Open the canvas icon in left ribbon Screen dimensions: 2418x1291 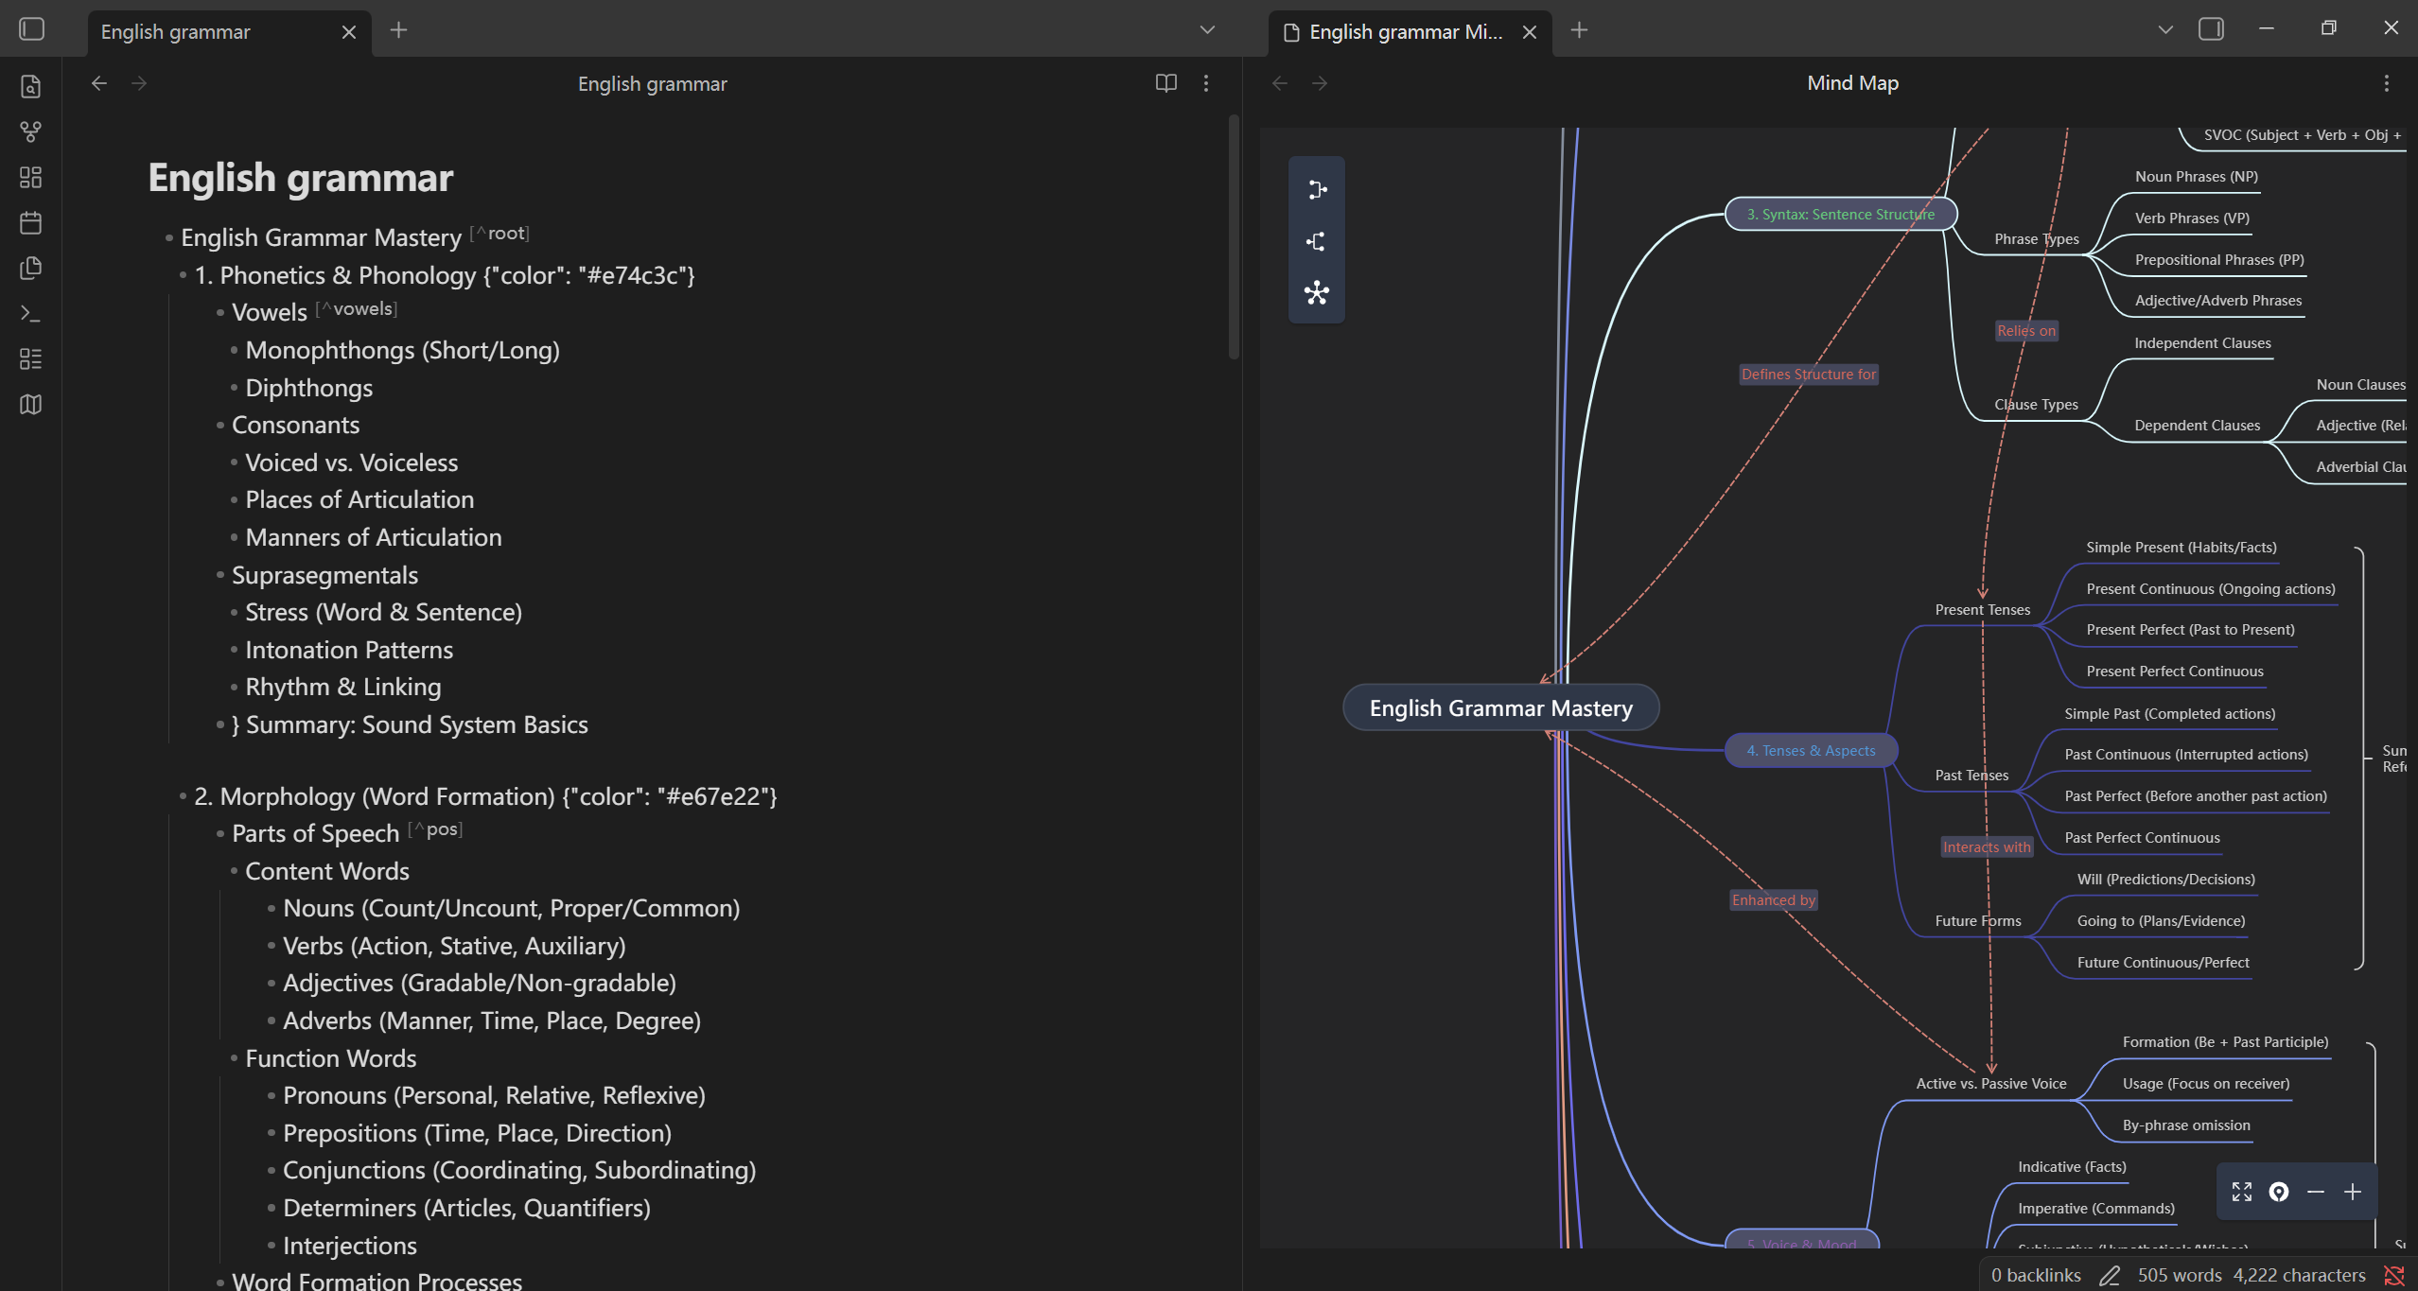click(x=30, y=177)
